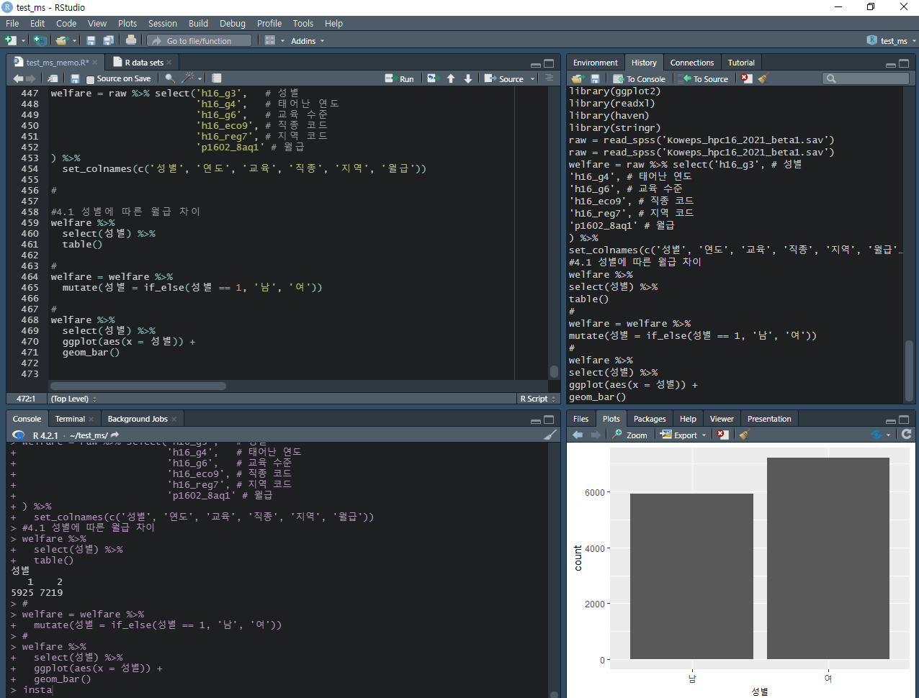Switch to the Files tab
The width and height of the screenshot is (919, 698).
580,419
